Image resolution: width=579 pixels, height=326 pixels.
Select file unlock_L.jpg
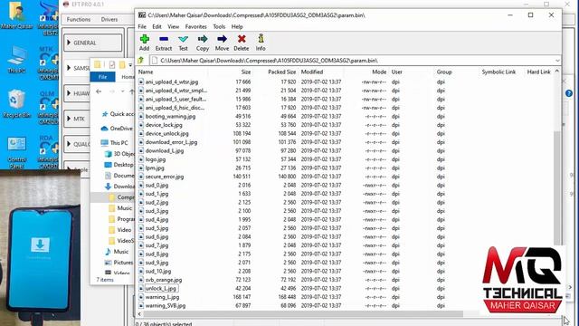pos(161,288)
